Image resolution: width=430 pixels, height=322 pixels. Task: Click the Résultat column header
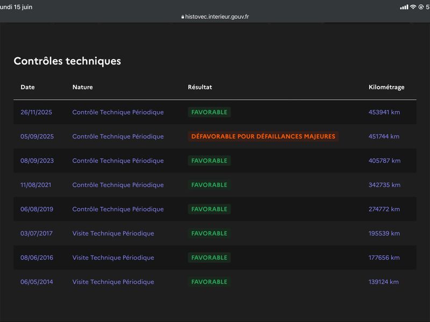click(200, 87)
